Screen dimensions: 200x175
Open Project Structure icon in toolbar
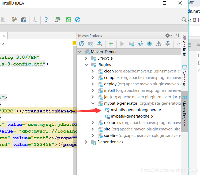tap(24, 20)
